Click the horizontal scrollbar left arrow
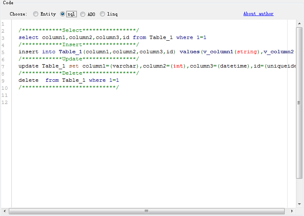 [x=5, y=211]
